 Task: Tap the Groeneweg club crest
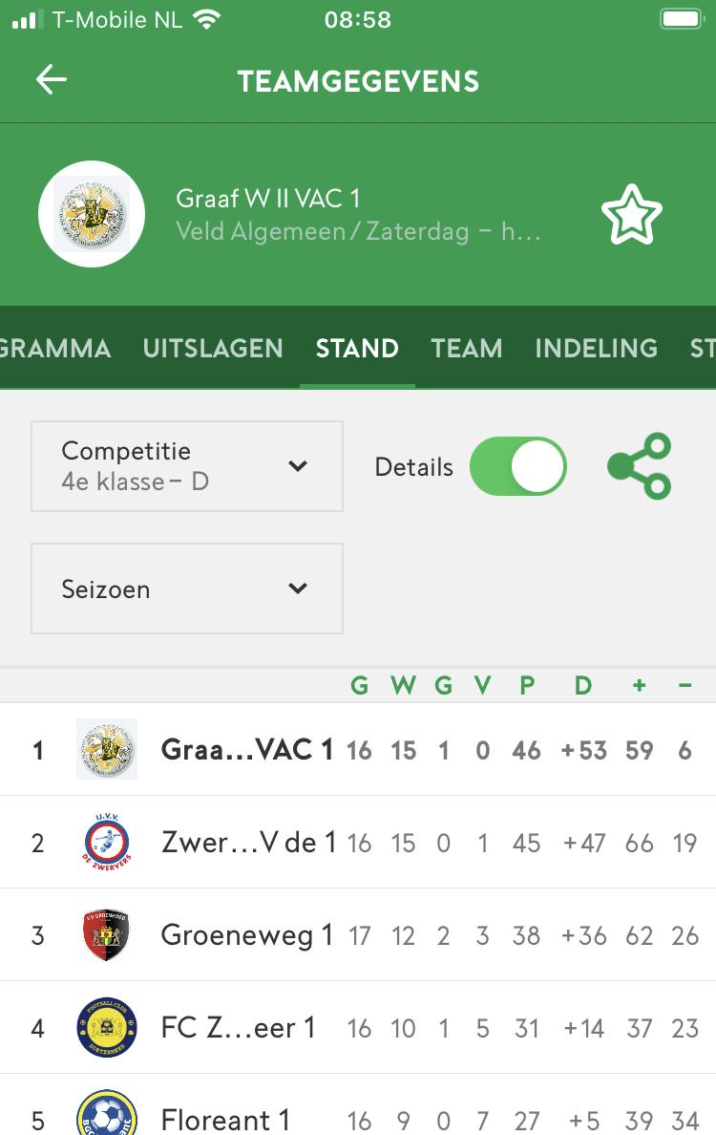(x=106, y=934)
